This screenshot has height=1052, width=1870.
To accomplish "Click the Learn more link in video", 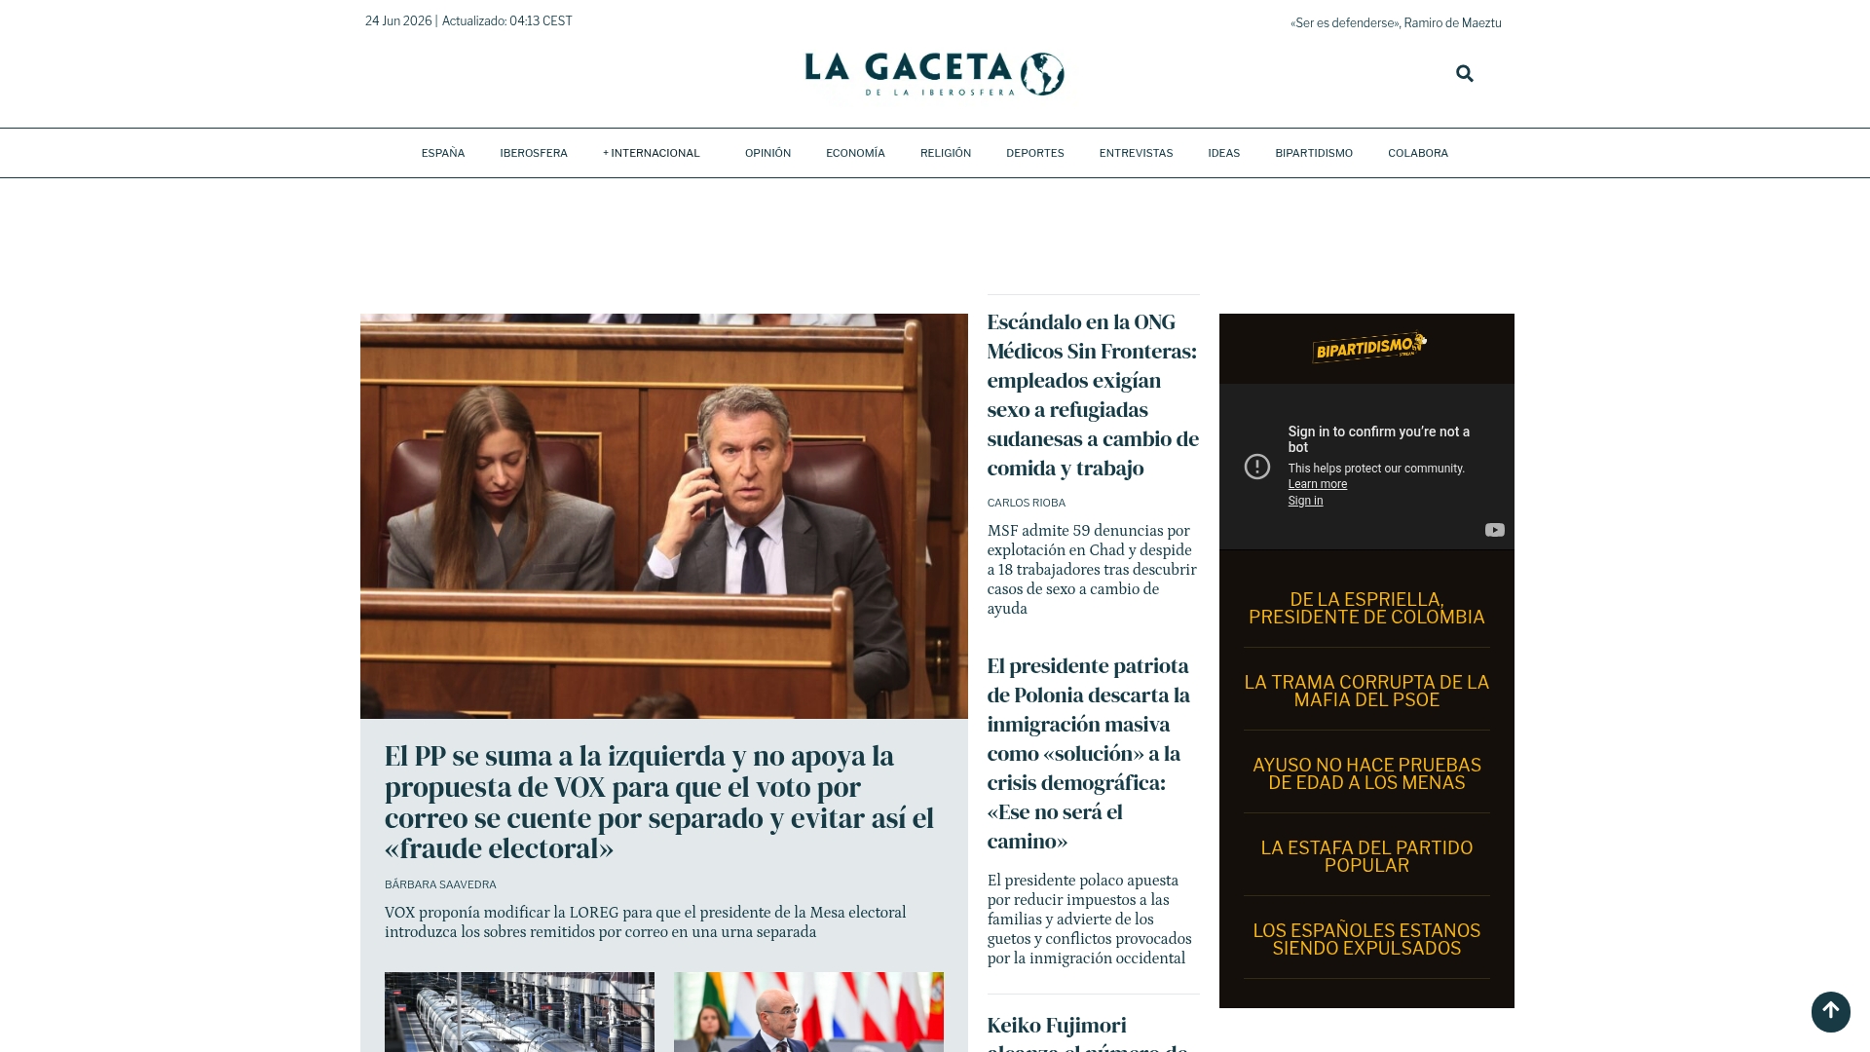I will (1317, 484).
